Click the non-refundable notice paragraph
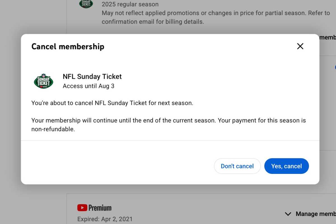This screenshot has height=224, width=336. click(168, 125)
